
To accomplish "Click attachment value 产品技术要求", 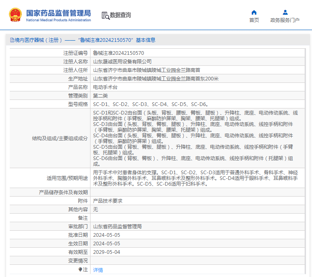I will (x=108, y=201).
